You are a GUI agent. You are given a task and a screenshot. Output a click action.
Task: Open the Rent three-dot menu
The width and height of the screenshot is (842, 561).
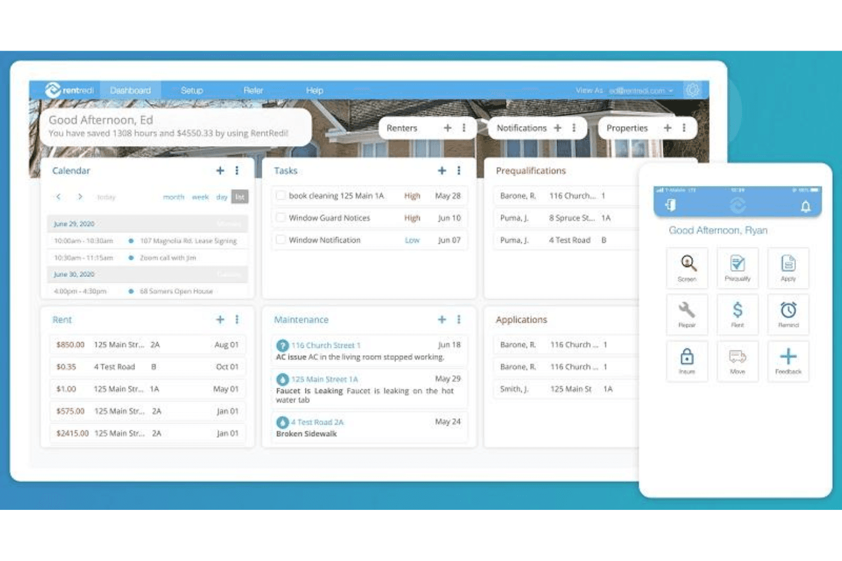(x=237, y=319)
